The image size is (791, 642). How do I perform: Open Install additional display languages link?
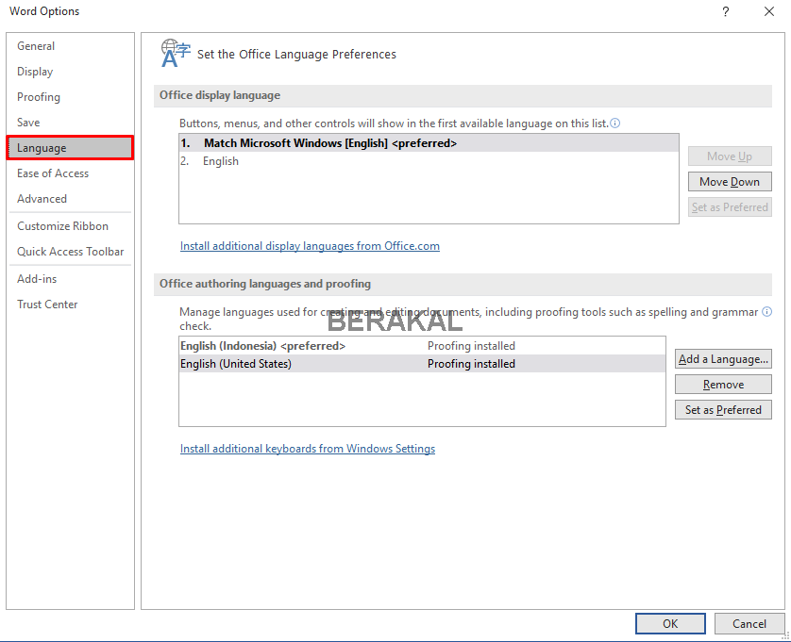click(310, 246)
